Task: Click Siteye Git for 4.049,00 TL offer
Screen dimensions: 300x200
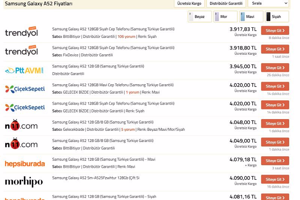Action: [275, 142]
